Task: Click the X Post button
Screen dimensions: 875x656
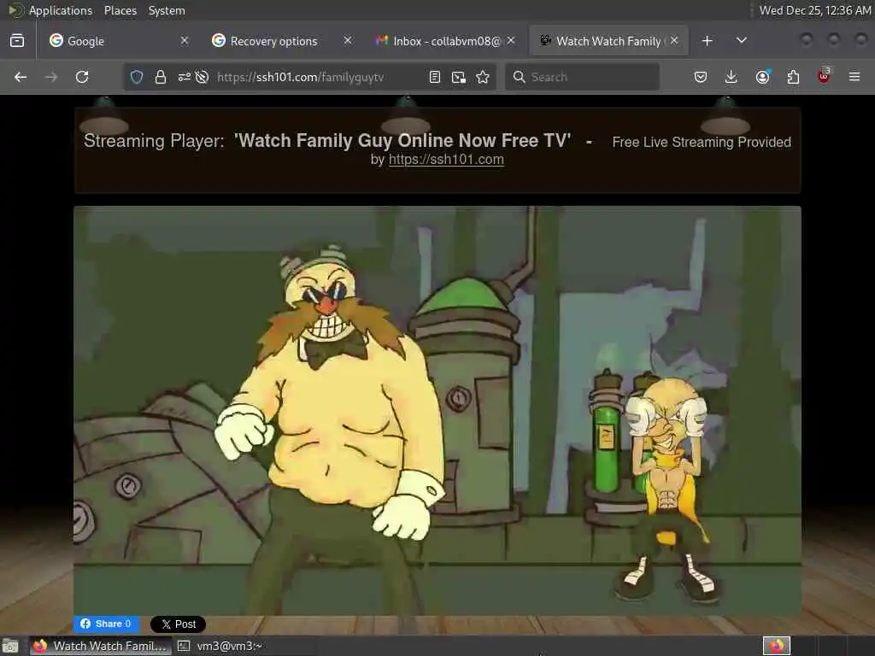Action: [178, 624]
